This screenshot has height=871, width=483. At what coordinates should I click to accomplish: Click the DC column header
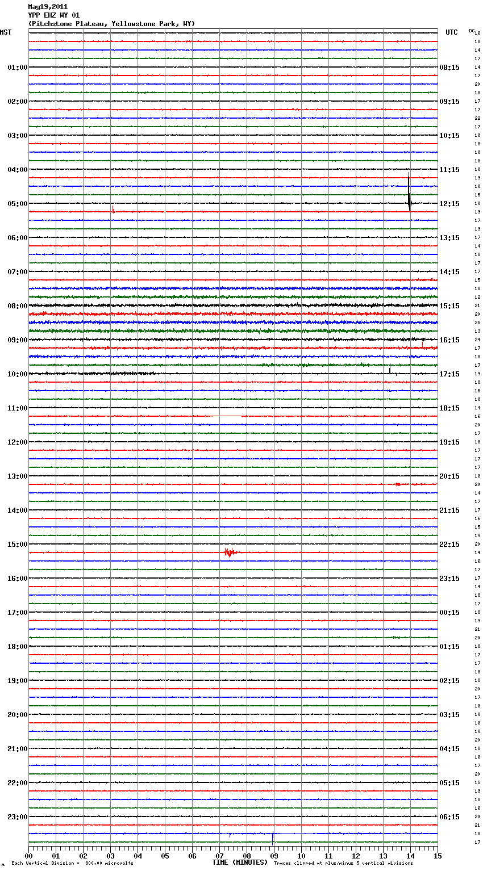click(472, 31)
